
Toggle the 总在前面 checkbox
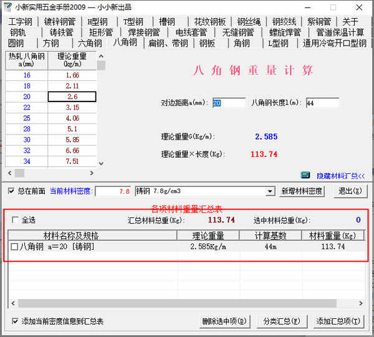click(11, 191)
